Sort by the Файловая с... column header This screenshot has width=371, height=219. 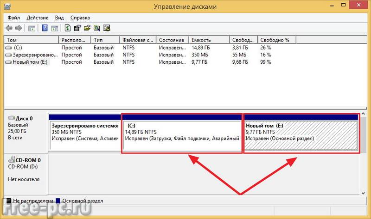pos(138,40)
